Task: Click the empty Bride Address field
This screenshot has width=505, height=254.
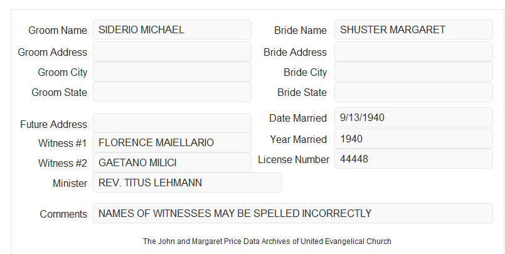Action: point(413,51)
